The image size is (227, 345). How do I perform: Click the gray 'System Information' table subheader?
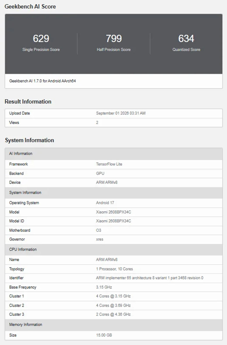pyautogui.click(x=114, y=192)
